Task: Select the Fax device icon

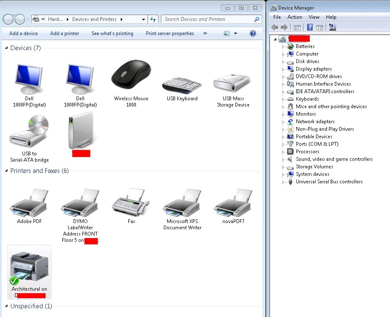Action: pos(131,202)
